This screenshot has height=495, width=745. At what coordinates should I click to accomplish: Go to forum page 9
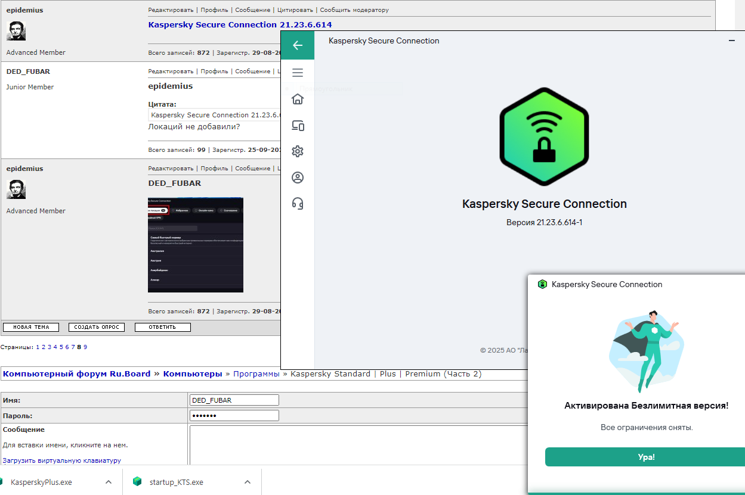click(x=85, y=347)
